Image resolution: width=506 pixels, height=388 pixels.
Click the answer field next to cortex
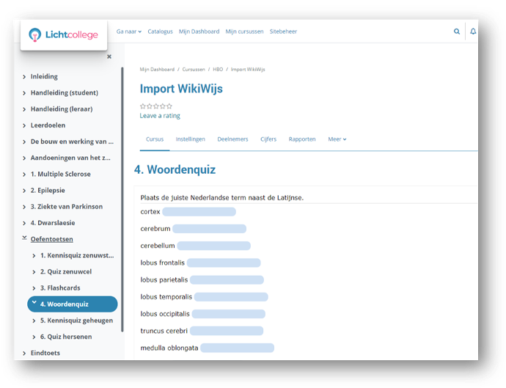pyautogui.click(x=199, y=212)
